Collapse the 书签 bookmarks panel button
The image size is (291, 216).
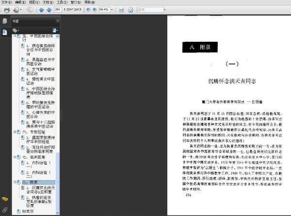click(x=58, y=21)
